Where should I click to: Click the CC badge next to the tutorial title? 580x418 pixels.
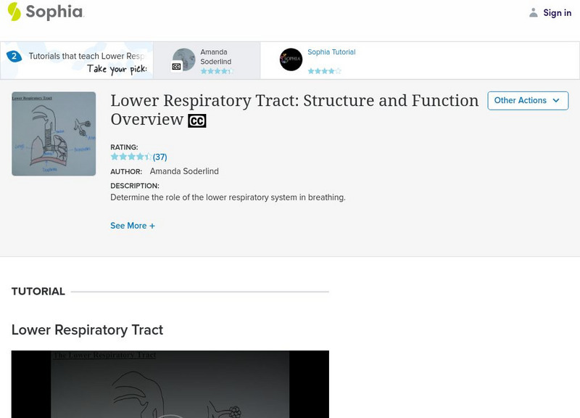(196, 120)
